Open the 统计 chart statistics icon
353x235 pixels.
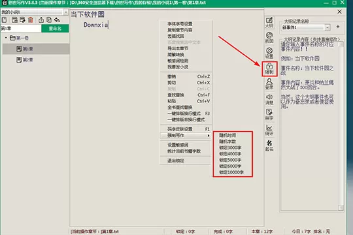269,130
